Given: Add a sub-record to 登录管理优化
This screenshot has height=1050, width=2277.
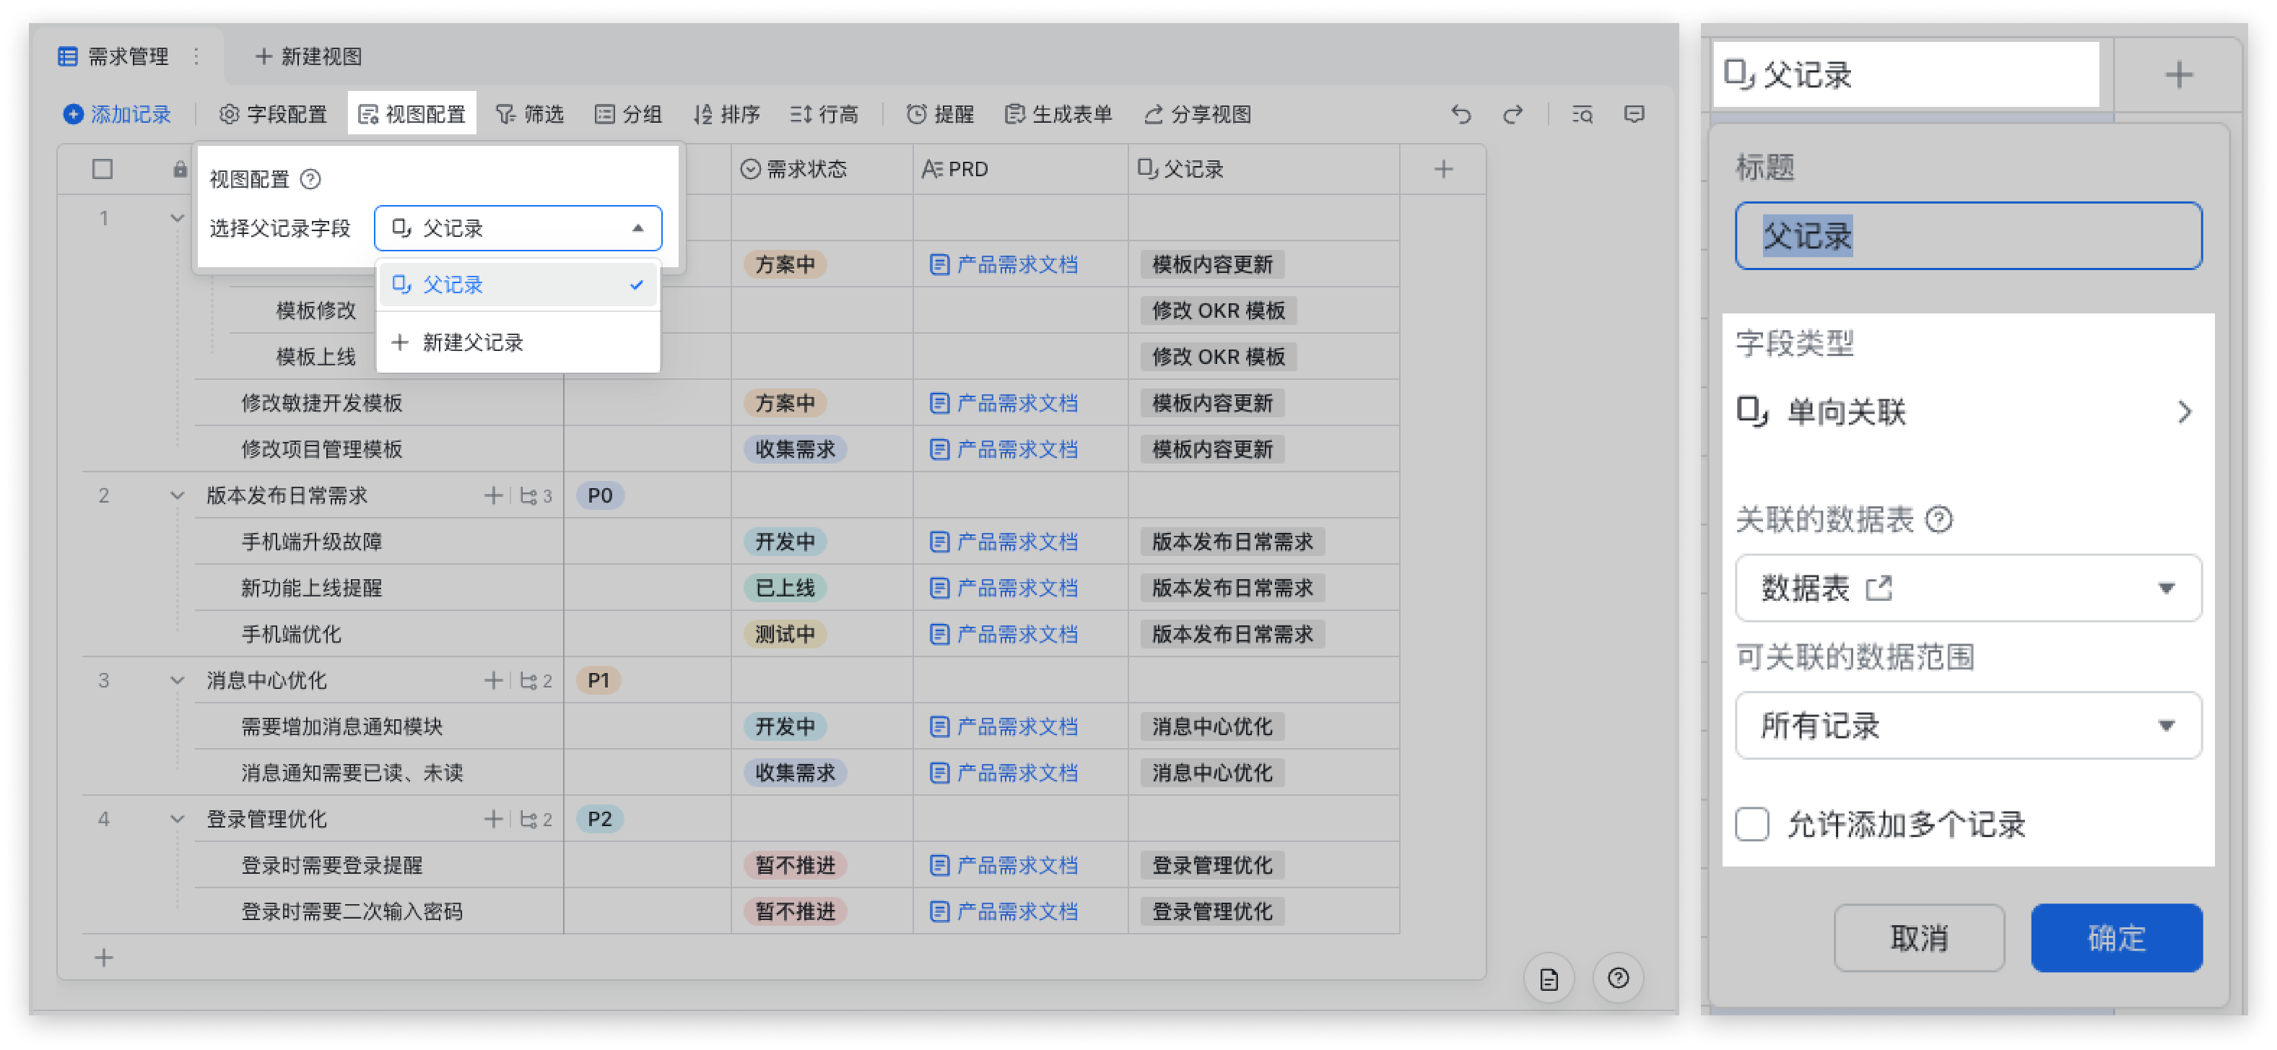Looking at the screenshot, I should click(x=493, y=820).
